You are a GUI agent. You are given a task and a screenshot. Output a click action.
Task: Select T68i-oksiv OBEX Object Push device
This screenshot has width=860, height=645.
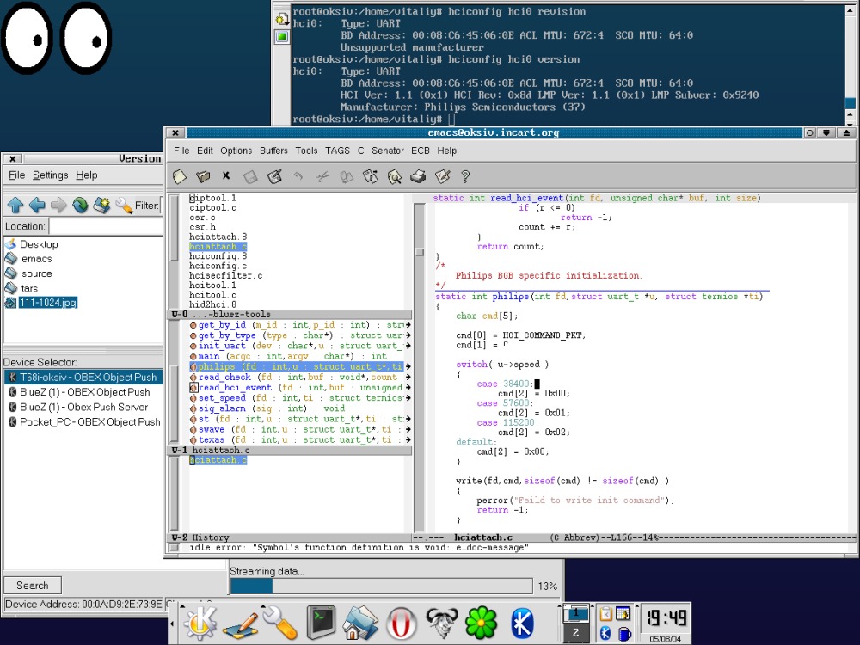coord(83,378)
